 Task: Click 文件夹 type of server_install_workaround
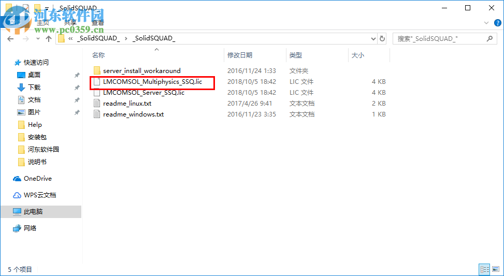click(x=298, y=71)
